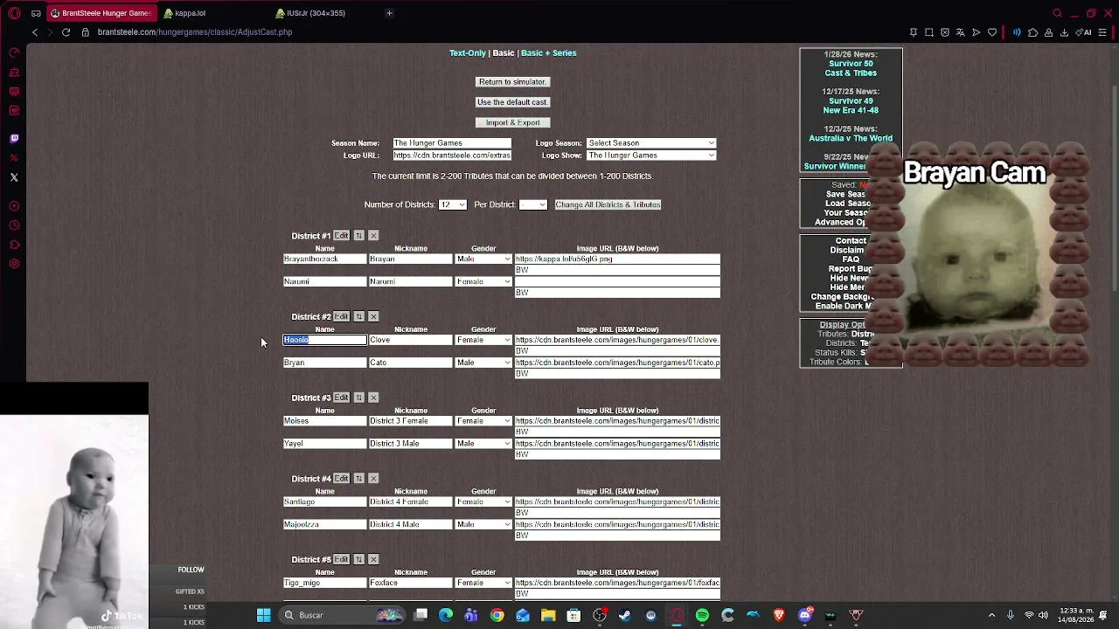Click the Import & Export button
1119x629 pixels.
point(513,123)
